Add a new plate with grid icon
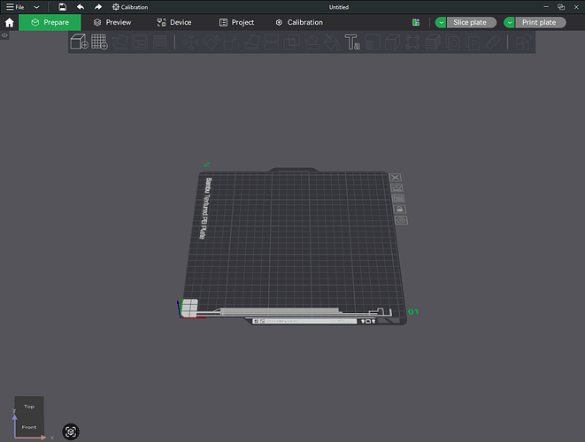Screen dimensions: 585x442 click(x=99, y=42)
